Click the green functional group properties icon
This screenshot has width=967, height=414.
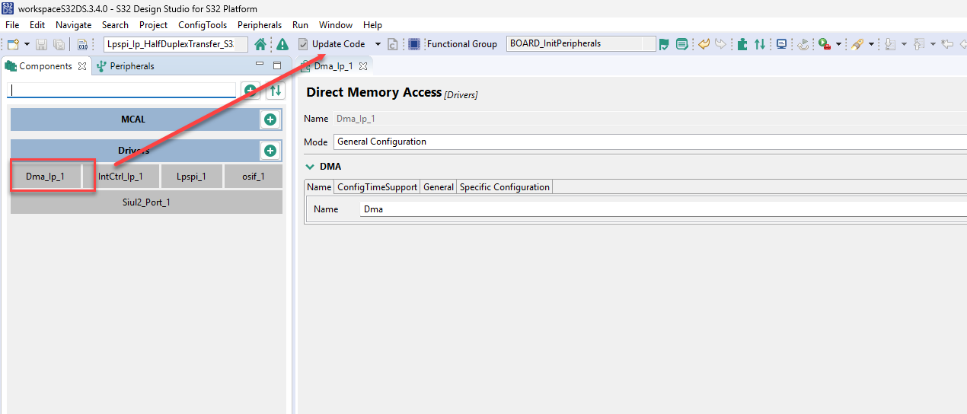point(681,44)
